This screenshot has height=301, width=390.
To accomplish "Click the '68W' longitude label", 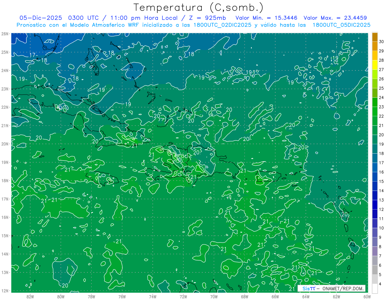I will click(x=245, y=297).
